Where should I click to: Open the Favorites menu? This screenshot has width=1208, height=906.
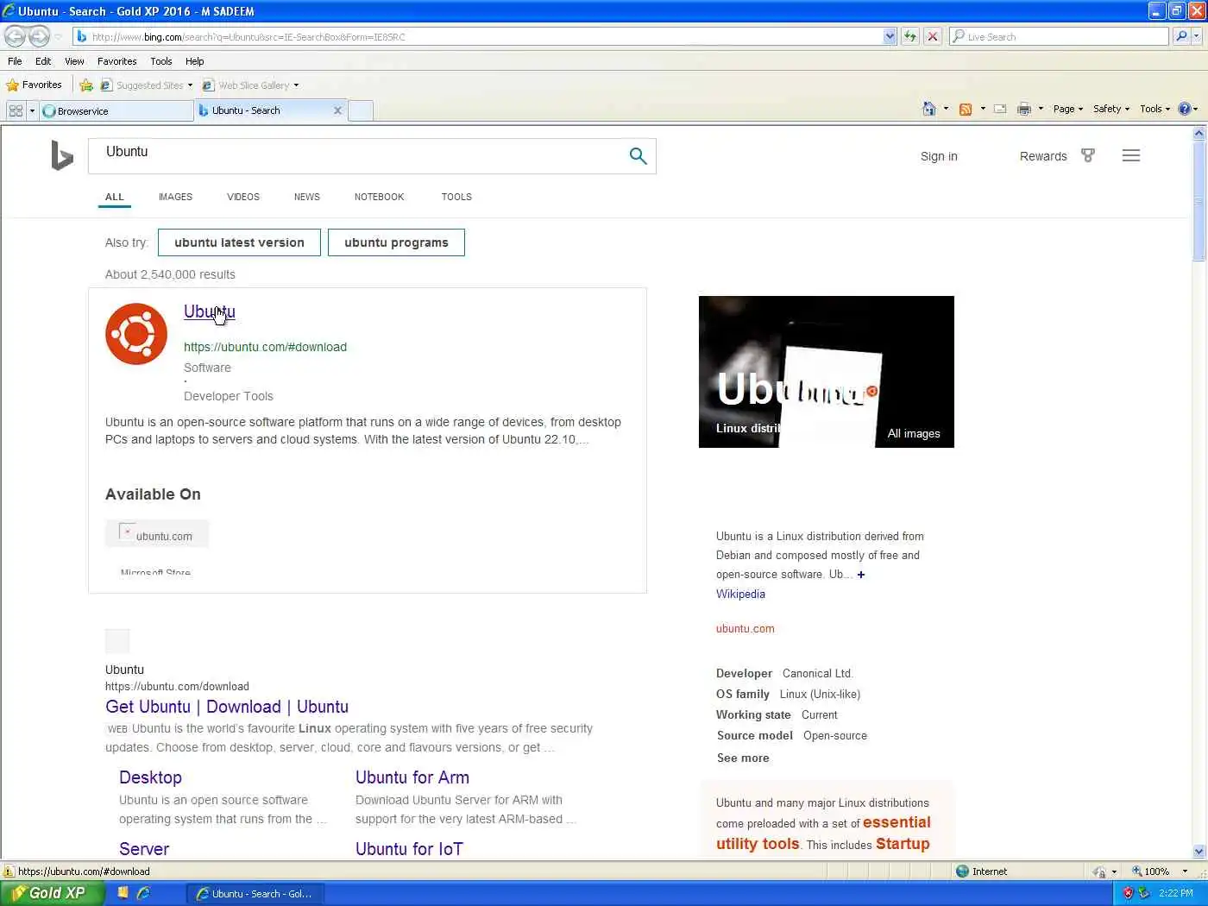point(116,61)
